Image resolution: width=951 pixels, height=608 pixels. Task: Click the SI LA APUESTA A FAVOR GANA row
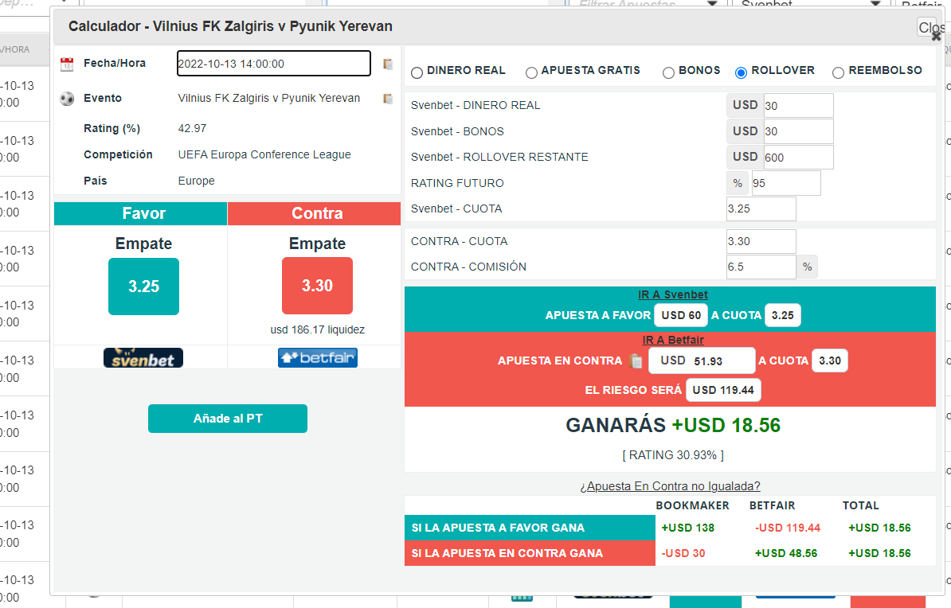click(530, 528)
